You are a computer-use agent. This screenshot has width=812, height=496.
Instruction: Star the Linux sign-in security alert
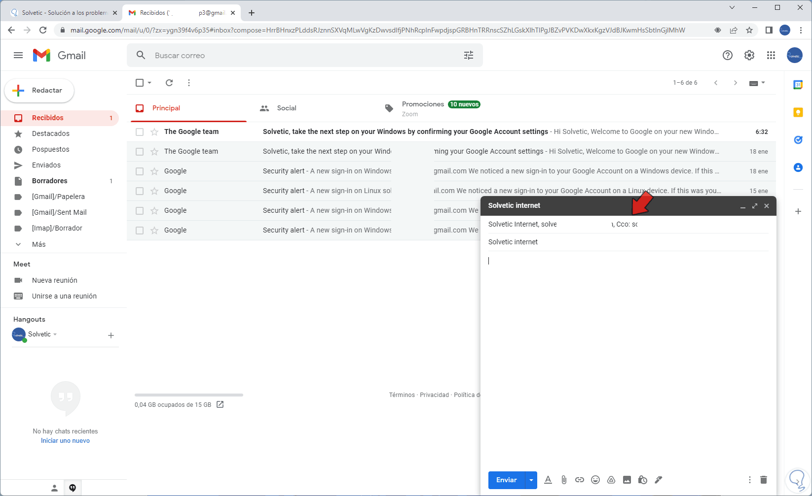click(154, 191)
